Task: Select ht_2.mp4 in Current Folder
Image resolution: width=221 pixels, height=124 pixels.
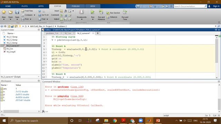Action: tap(11, 52)
